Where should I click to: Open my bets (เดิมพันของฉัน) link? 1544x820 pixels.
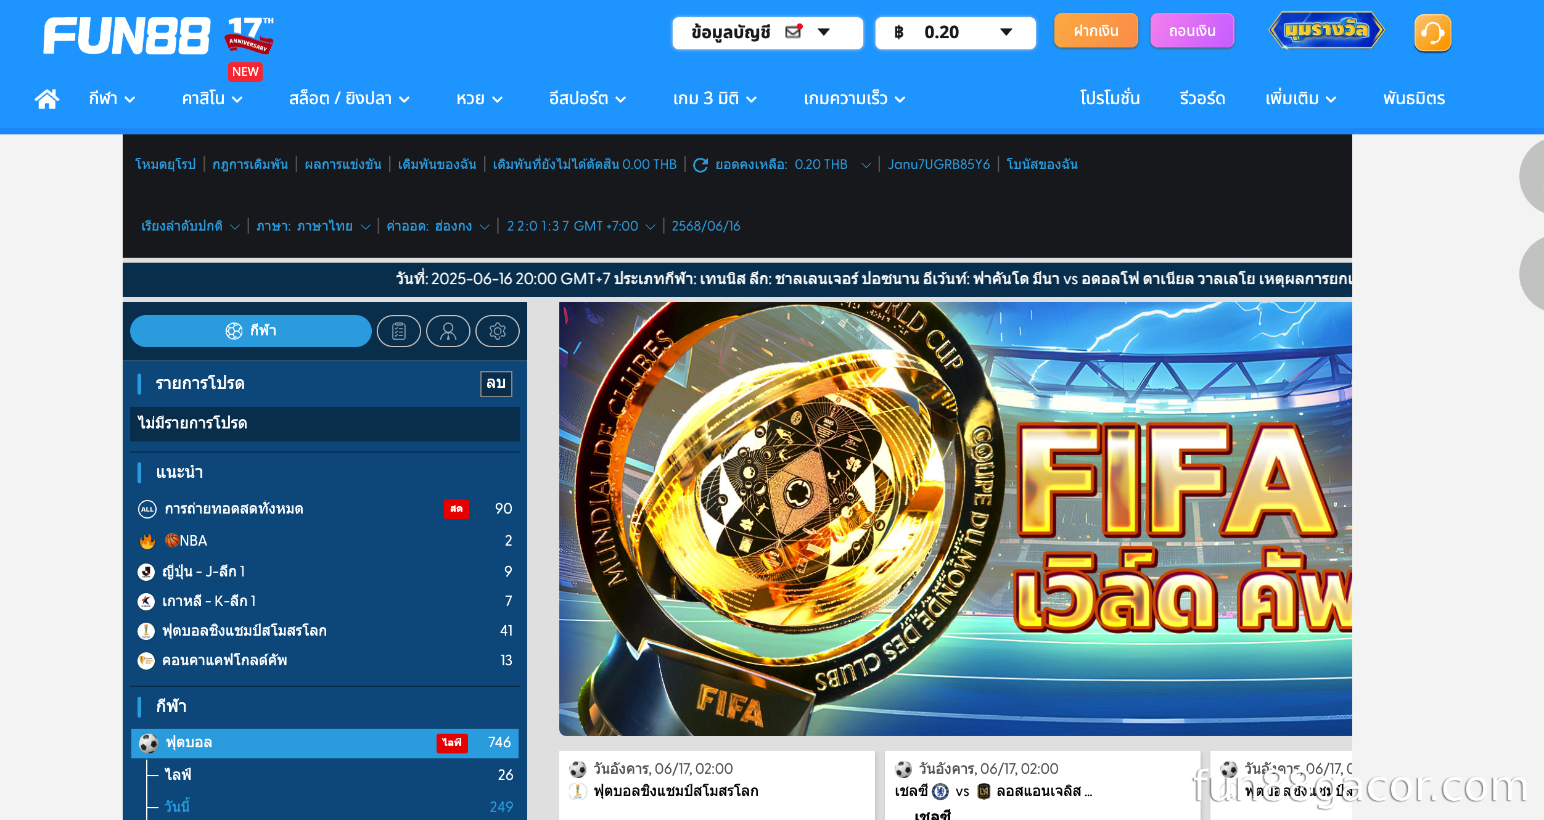[437, 165]
